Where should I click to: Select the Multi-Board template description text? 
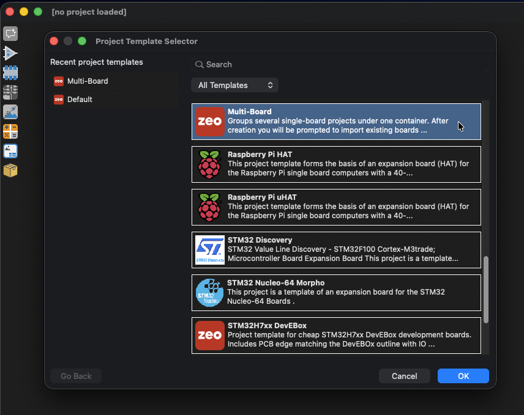(338, 125)
